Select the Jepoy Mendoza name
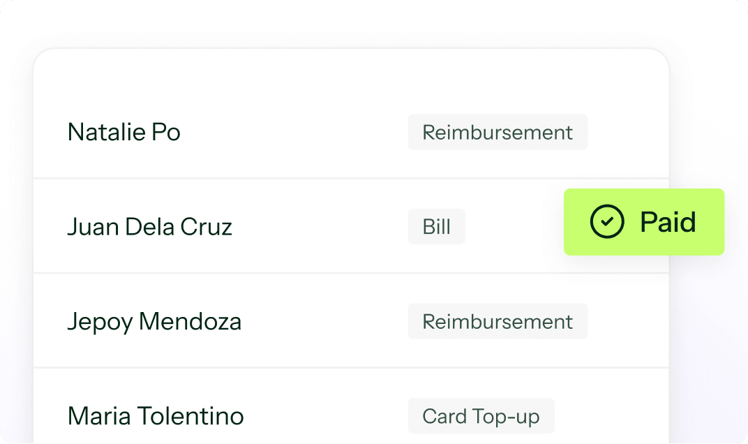The height and width of the screenshot is (444, 748). (x=154, y=322)
